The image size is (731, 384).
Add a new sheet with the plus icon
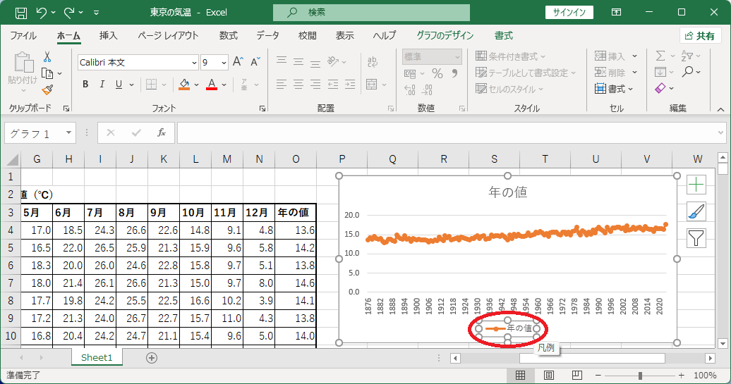[152, 358]
